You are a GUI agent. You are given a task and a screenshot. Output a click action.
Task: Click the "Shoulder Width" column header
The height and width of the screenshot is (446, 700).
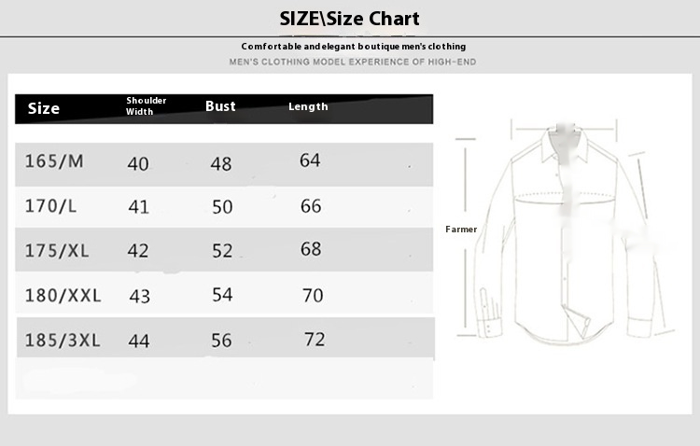click(x=146, y=105)
